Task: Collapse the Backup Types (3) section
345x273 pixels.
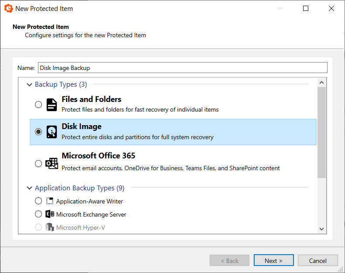Action: point(30,84)
